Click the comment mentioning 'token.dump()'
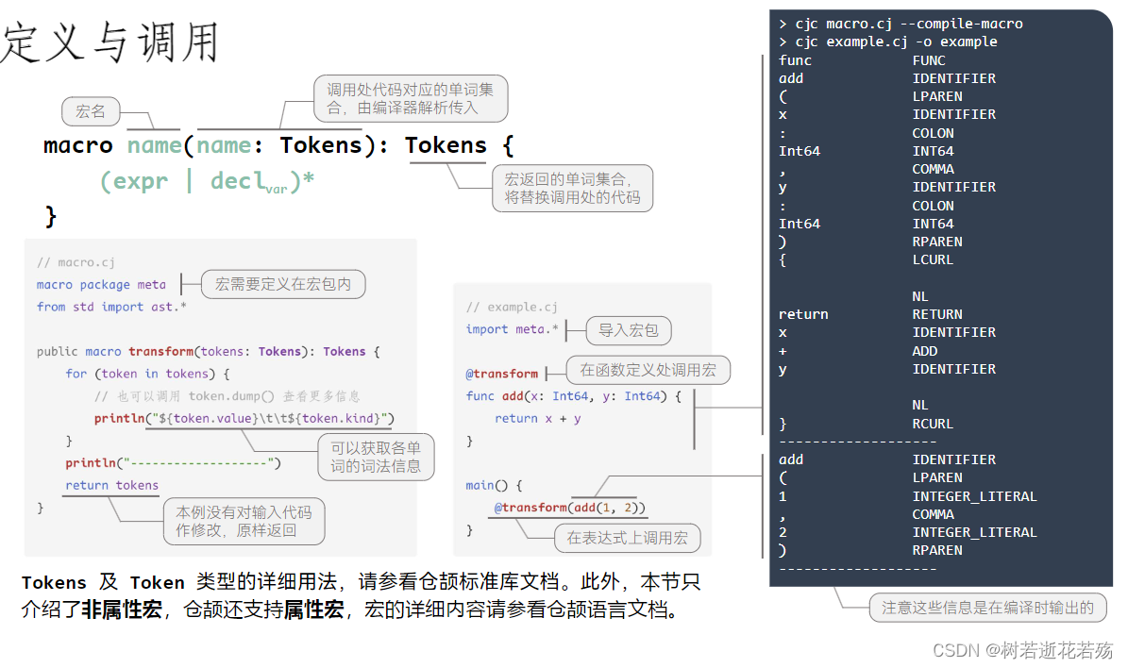 [227, 396]
